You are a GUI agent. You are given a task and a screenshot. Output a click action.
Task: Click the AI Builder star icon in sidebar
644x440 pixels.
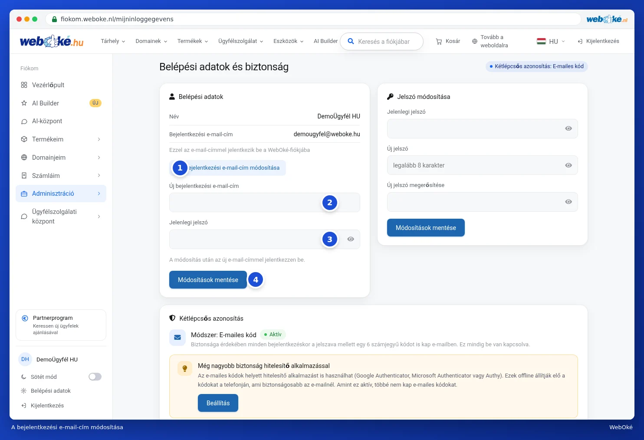pos(24,103)
